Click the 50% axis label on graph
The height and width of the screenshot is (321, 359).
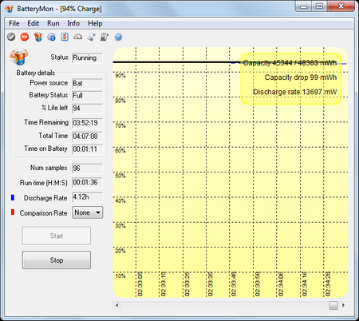(120, 176)
